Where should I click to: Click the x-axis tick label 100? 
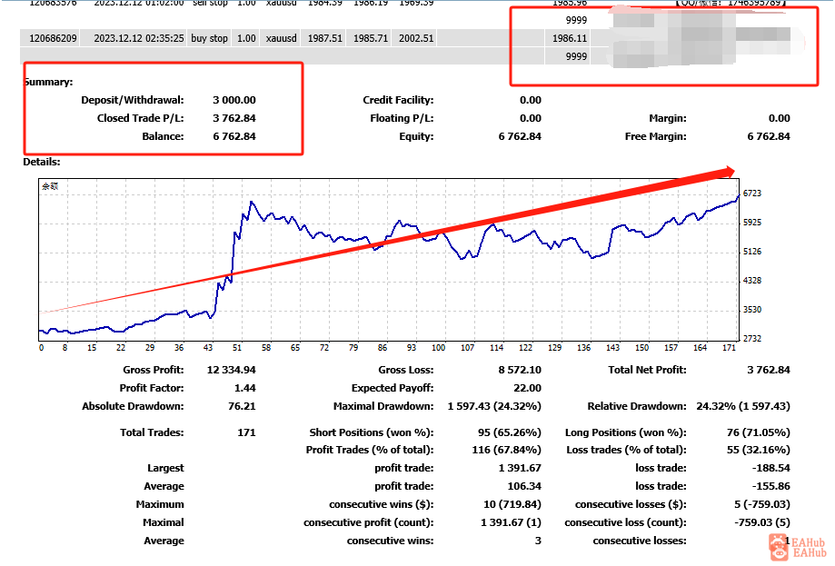pos(438,348)
